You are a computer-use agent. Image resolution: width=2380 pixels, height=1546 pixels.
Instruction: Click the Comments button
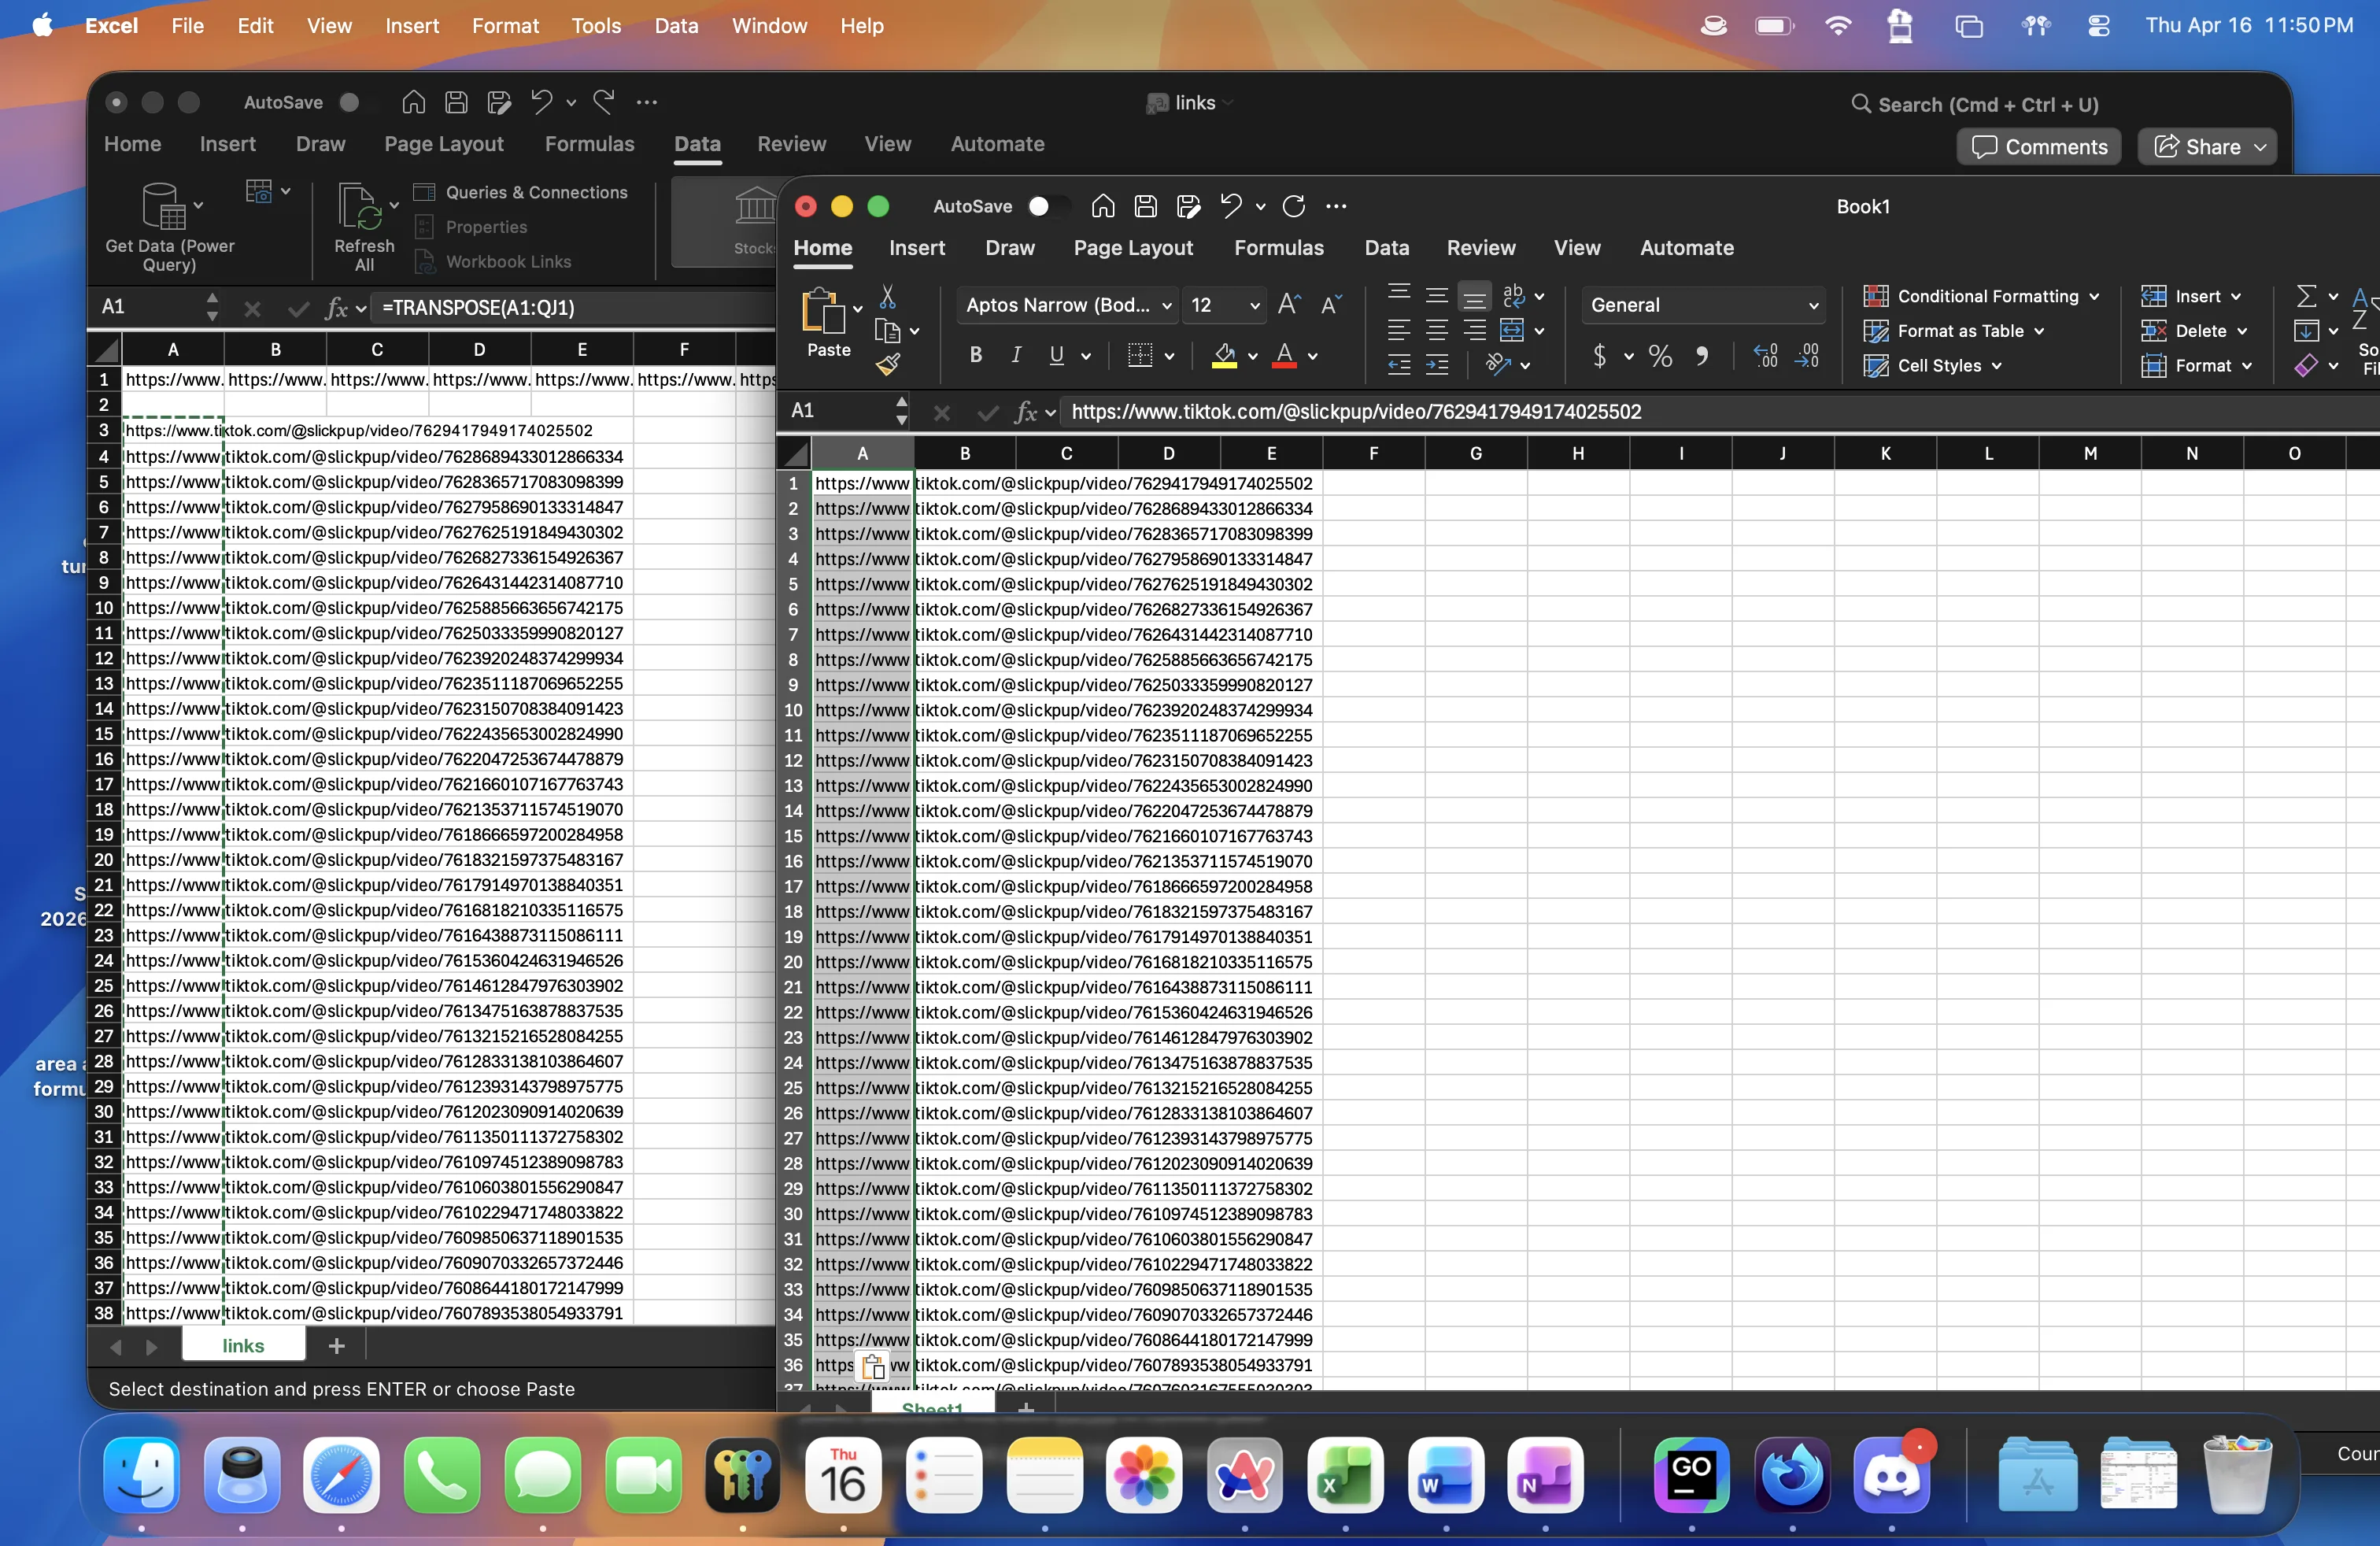[2039, 147]
